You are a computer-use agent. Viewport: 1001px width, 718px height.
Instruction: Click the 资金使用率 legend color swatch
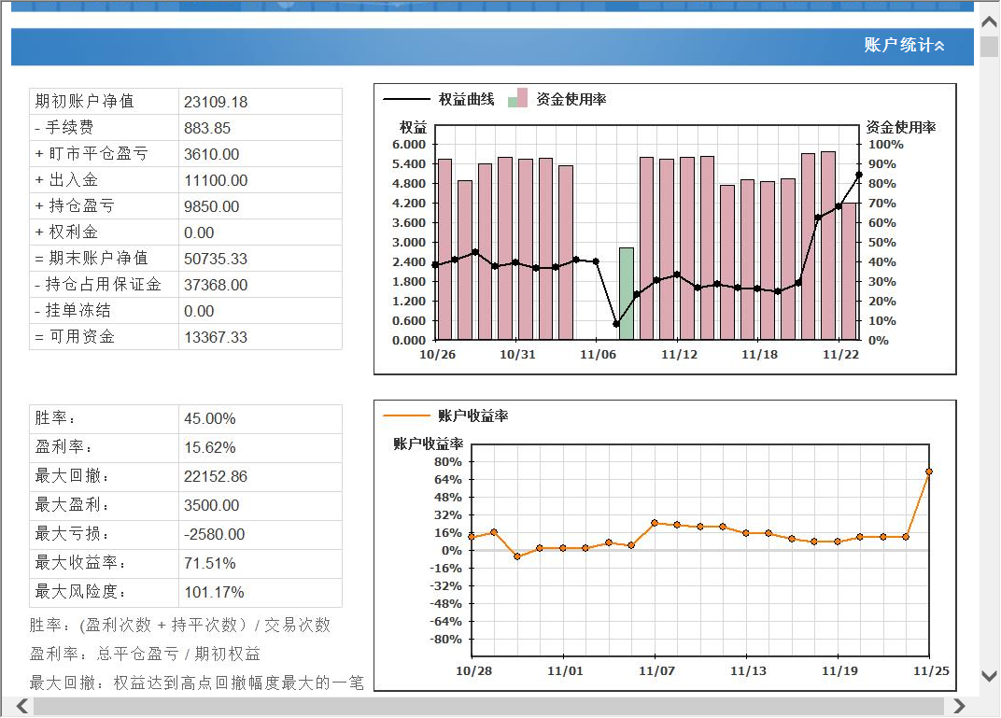pyautogui.click(x=517, y=98)
